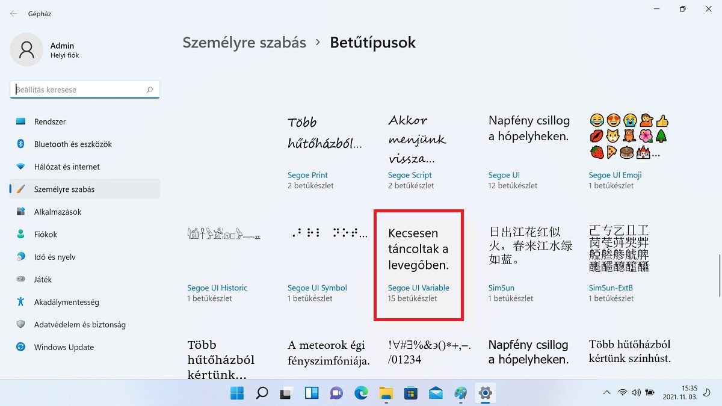Open the Segoe UI Variable font card
This screenshot has height=406, width=722.
click(419, 265)
